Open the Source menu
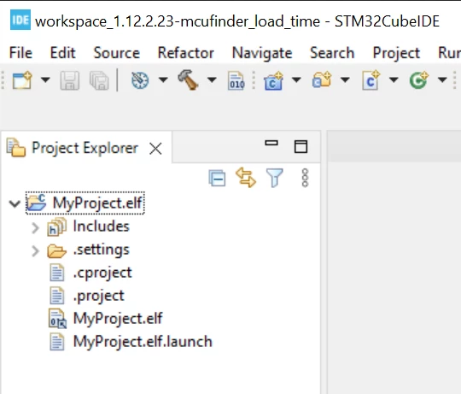 pos(116,53)
